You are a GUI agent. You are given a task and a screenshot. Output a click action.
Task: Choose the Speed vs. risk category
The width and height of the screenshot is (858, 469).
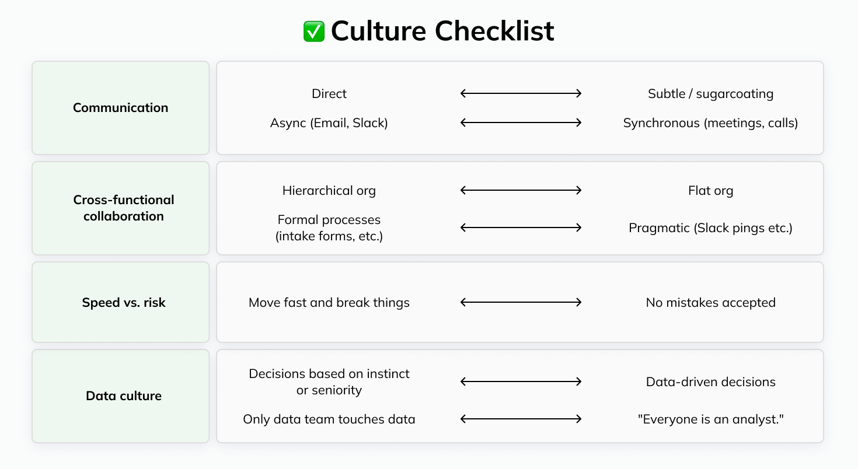[x=121, y=302]
